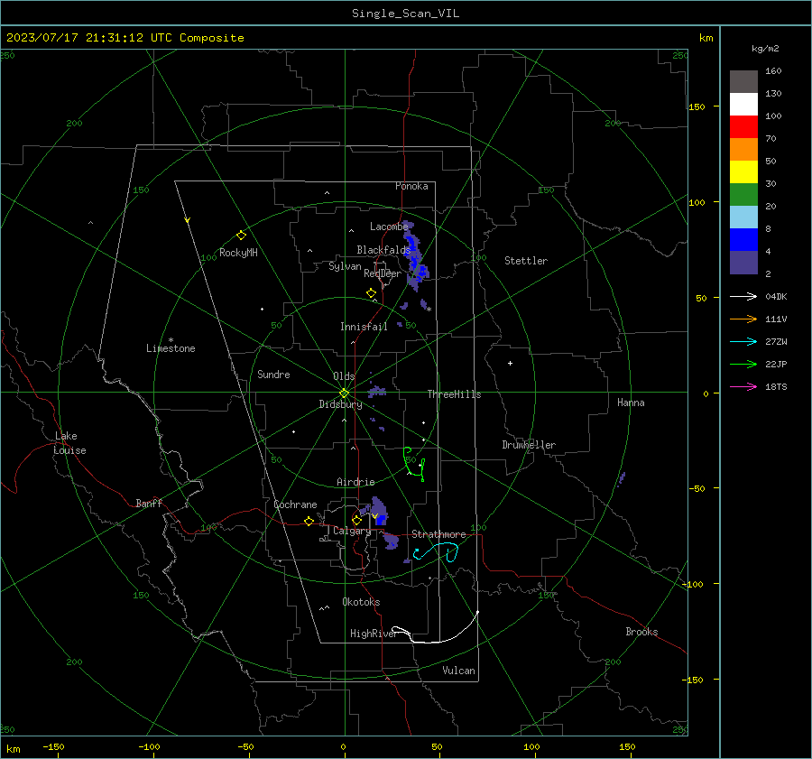Click the VIL echo northeast of Calgary
This screenshot has height=759, width=812.
click(x=379, y=512)
